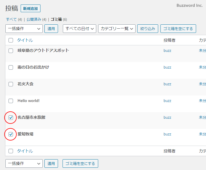This screenshot has width=206, height=170.
Task: Open buzz author link in 岐阜県のアウトドアスポット row
Action: click(168, 51)
